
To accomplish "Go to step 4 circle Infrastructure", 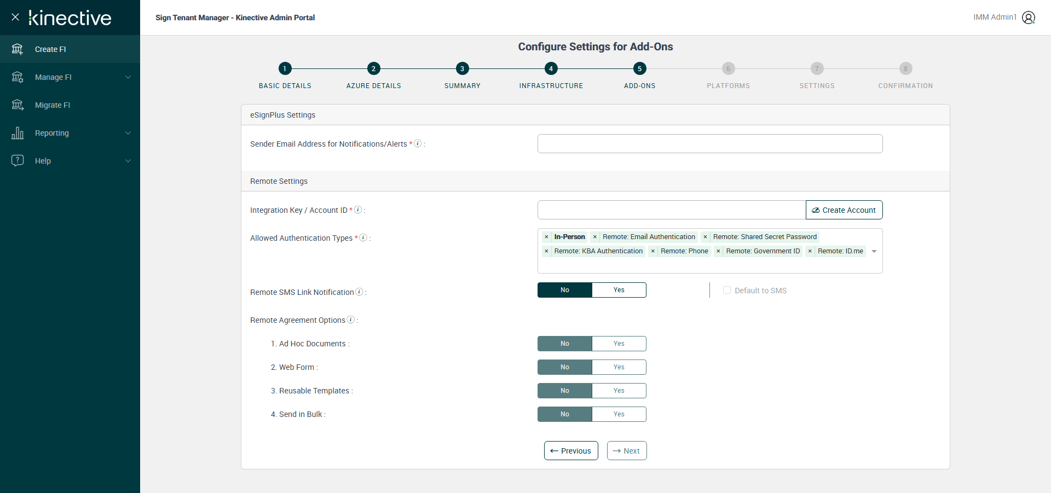I will 551,68.
